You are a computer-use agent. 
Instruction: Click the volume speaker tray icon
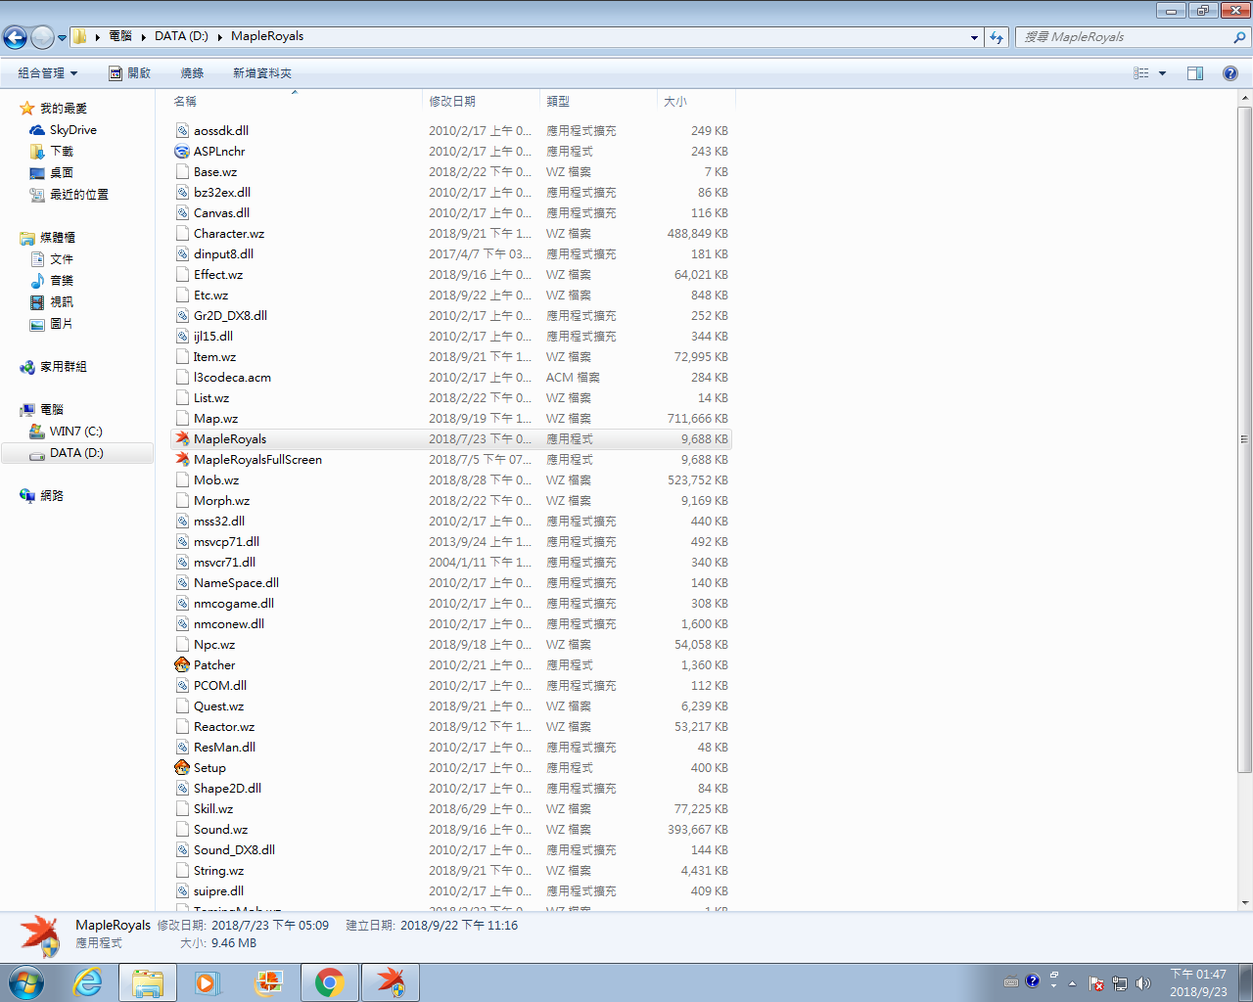[x=1142, y=983]
